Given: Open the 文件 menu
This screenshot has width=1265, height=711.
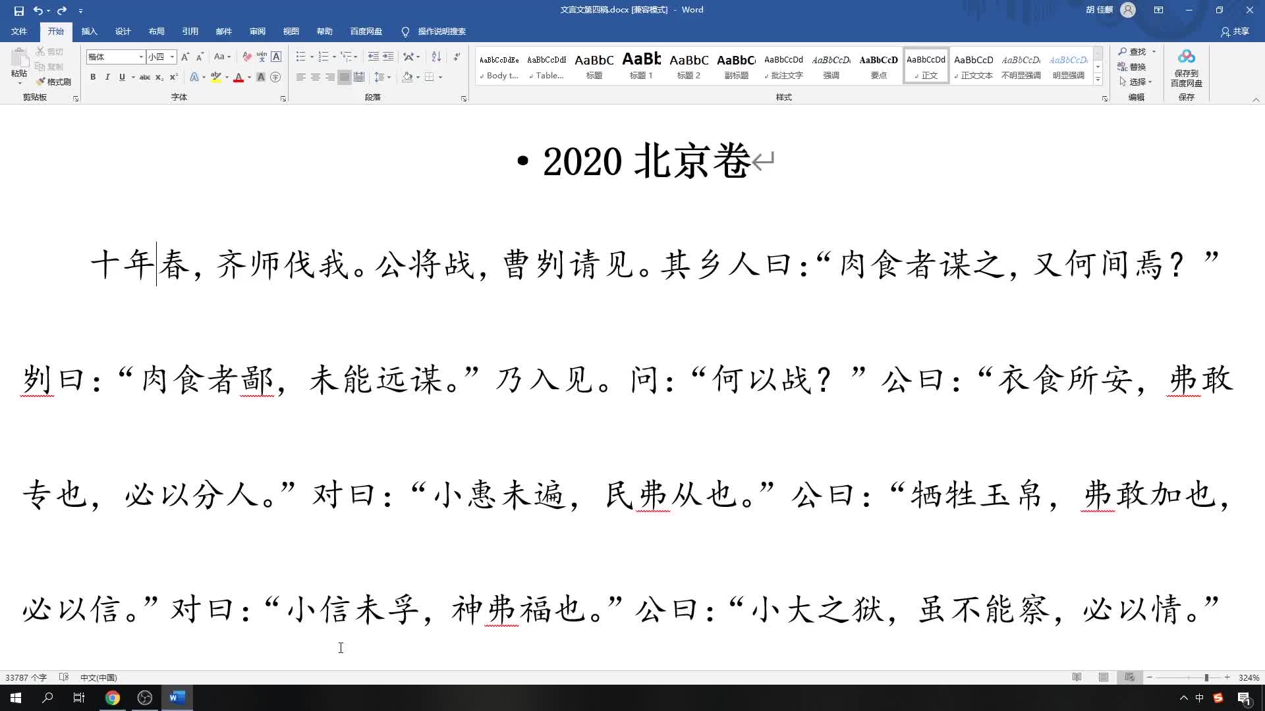Looking at the screenshot, I should pyautogui.click(x=19, y=32).
